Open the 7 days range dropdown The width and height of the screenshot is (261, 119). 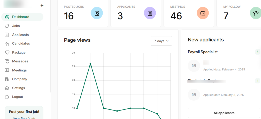click(x=161, y=41)
